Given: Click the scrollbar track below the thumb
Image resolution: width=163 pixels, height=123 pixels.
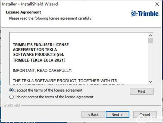Looking at the screenshot, I should pos(151,62).
